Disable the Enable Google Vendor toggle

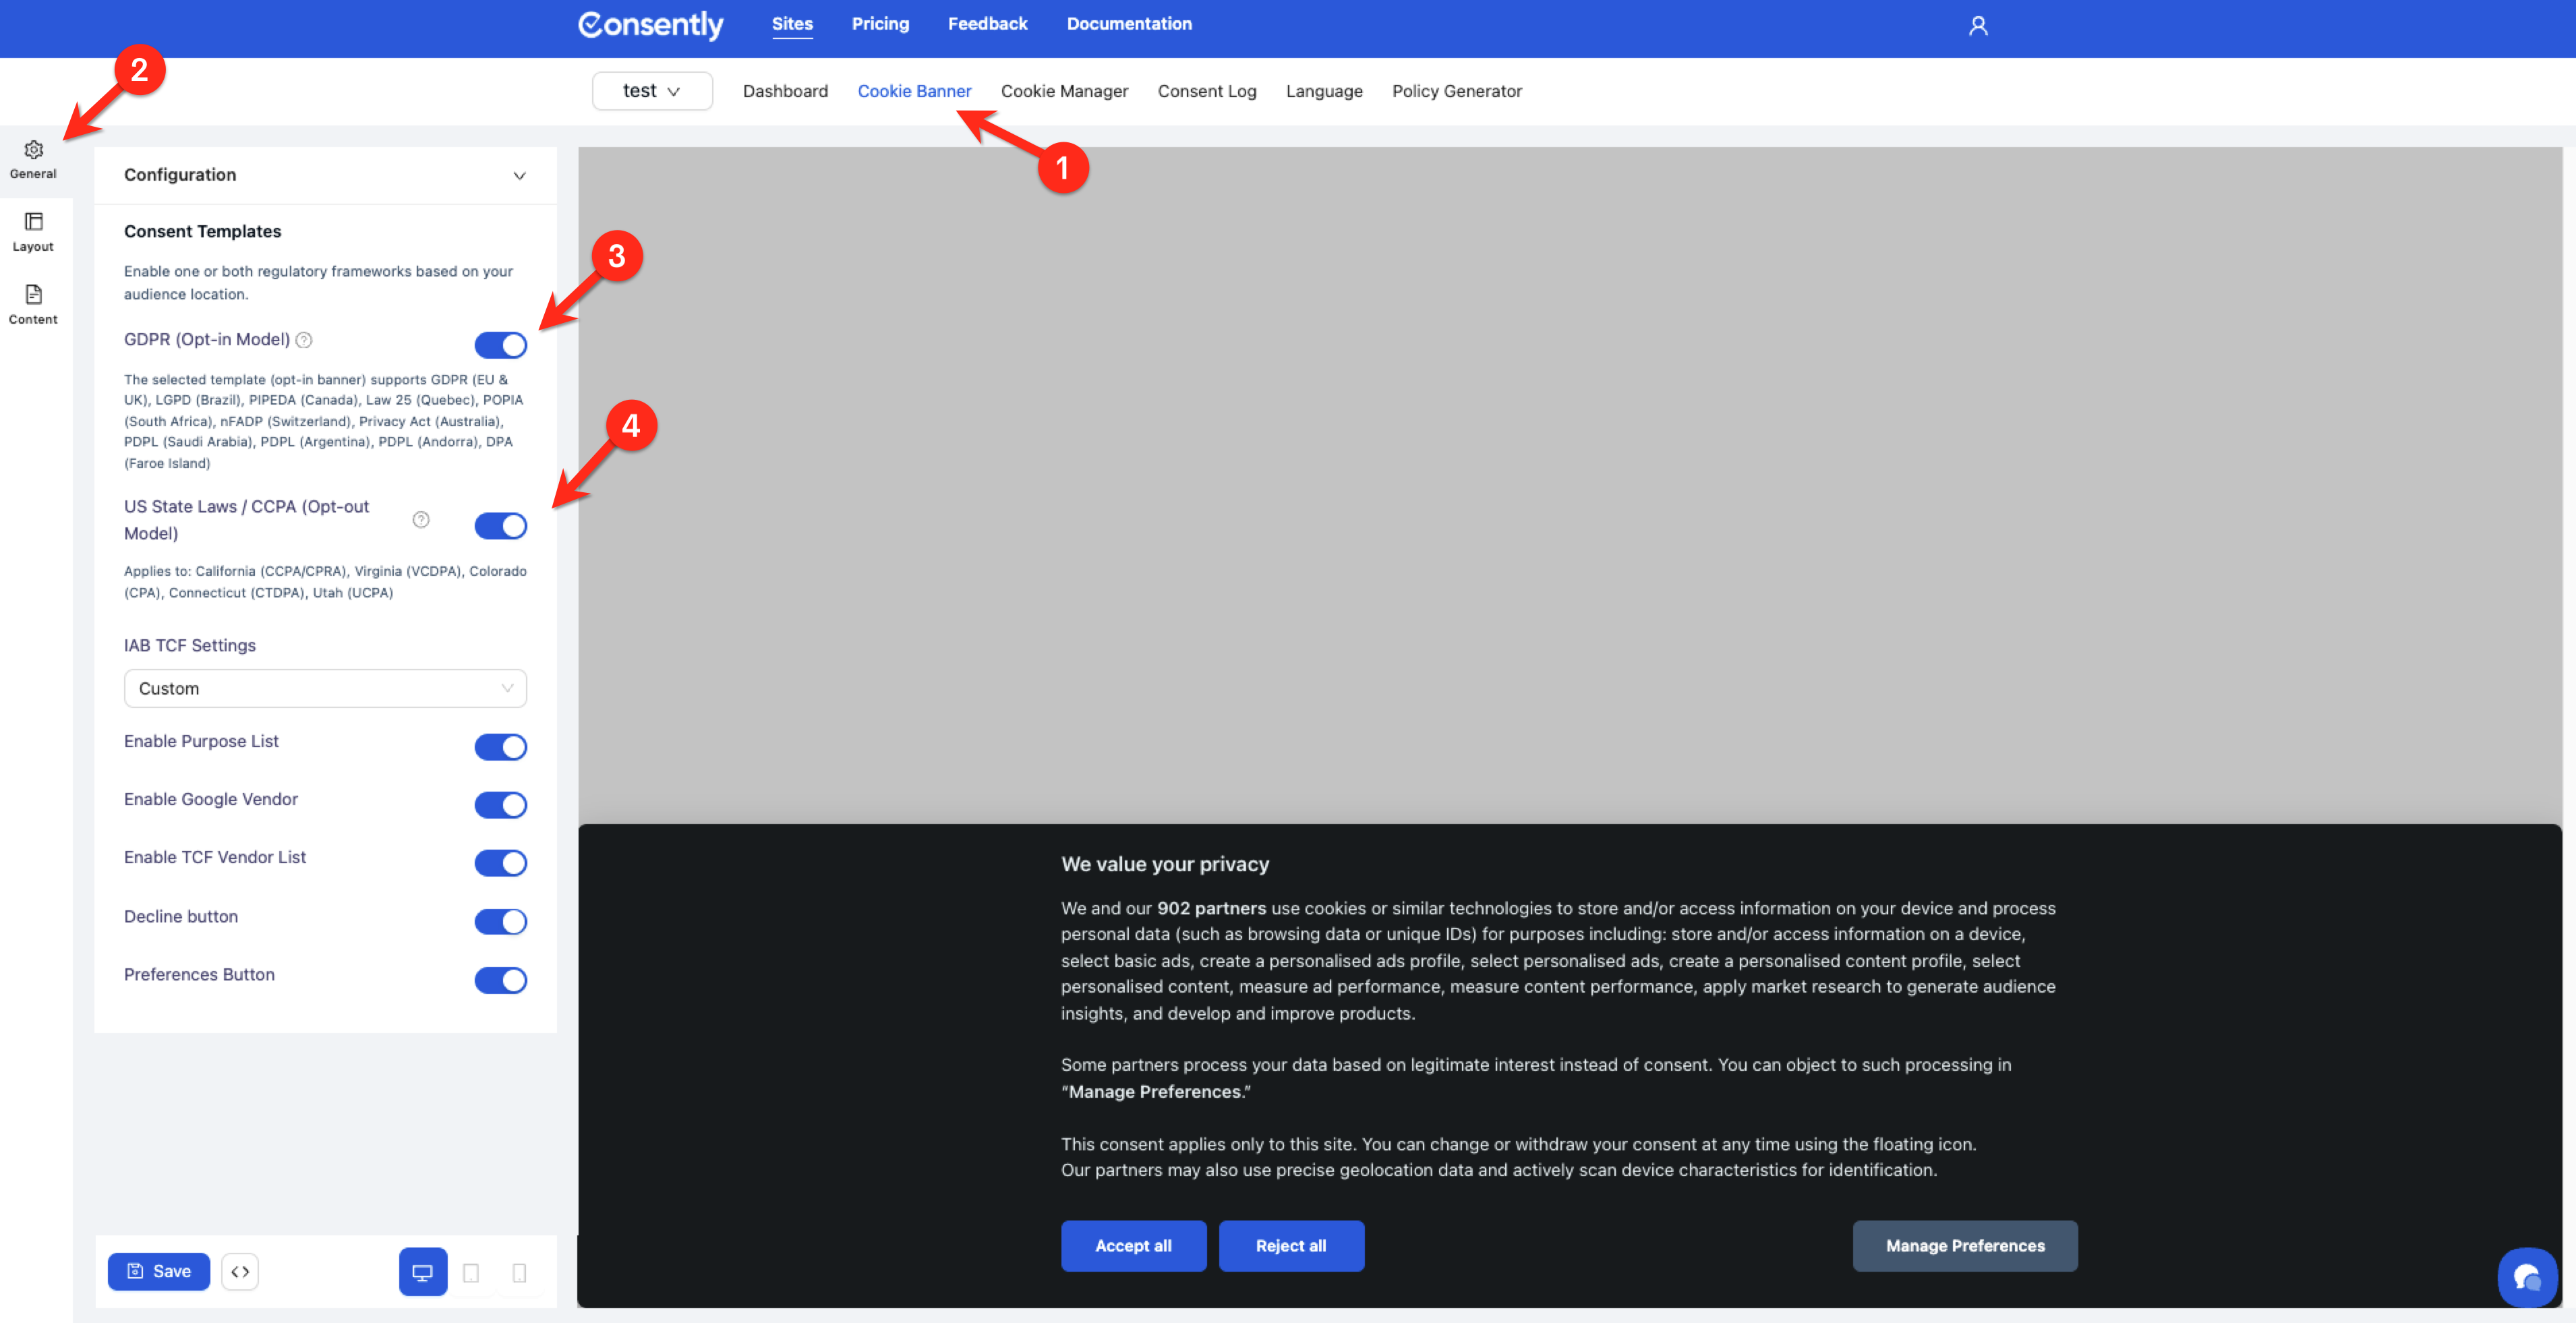click(x=500, y=804)
